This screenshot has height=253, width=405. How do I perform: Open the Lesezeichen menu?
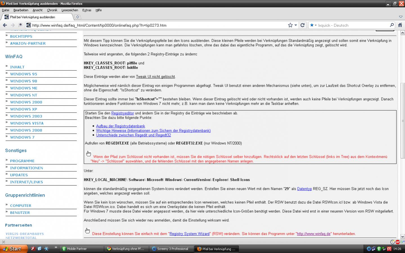[70, 10]
